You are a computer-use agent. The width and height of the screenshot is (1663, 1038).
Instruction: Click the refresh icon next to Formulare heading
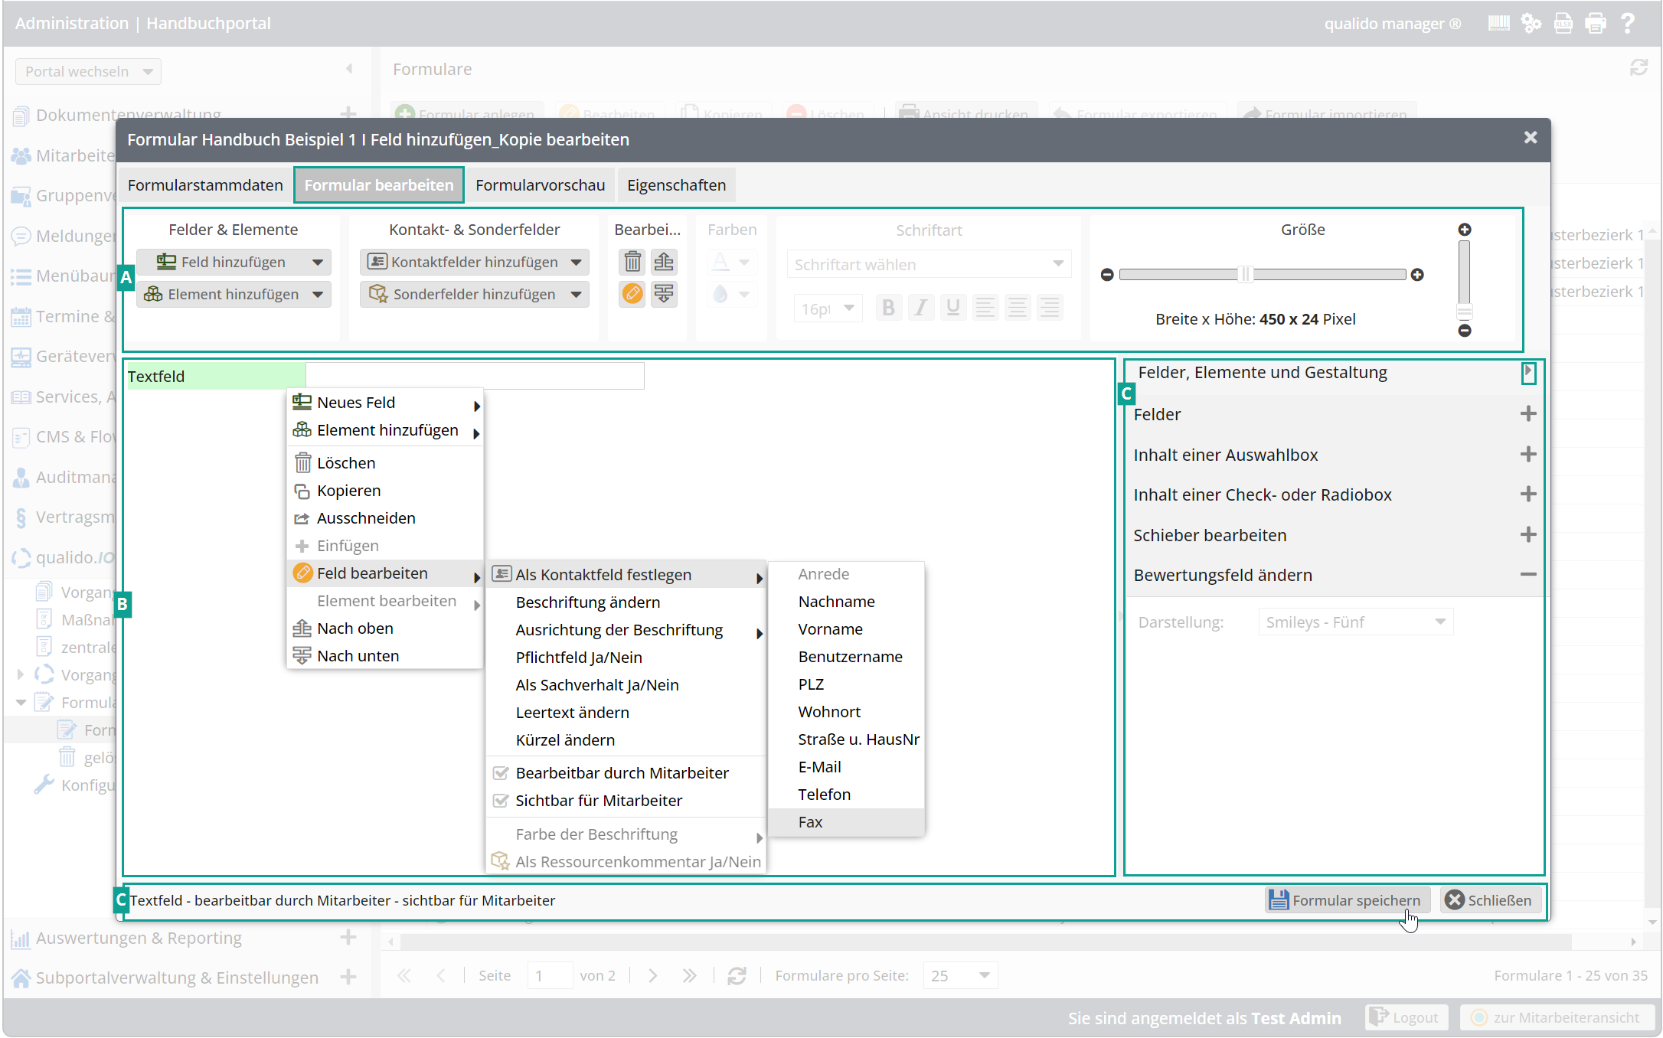coord(1638,68)
